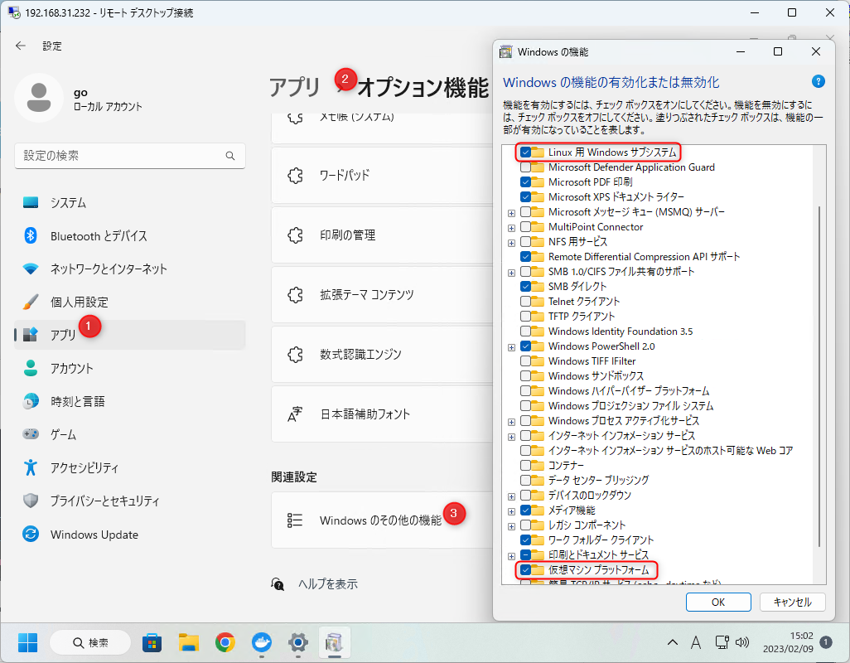850x663 pixels.
Task: Expand MultiPoint Connector tree node
Action: tap(511, 228)
